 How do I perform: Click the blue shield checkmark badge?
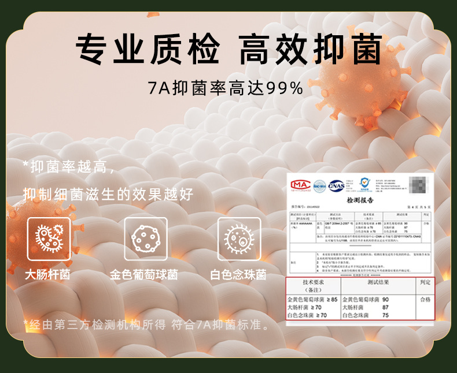(x=364, y=183)
